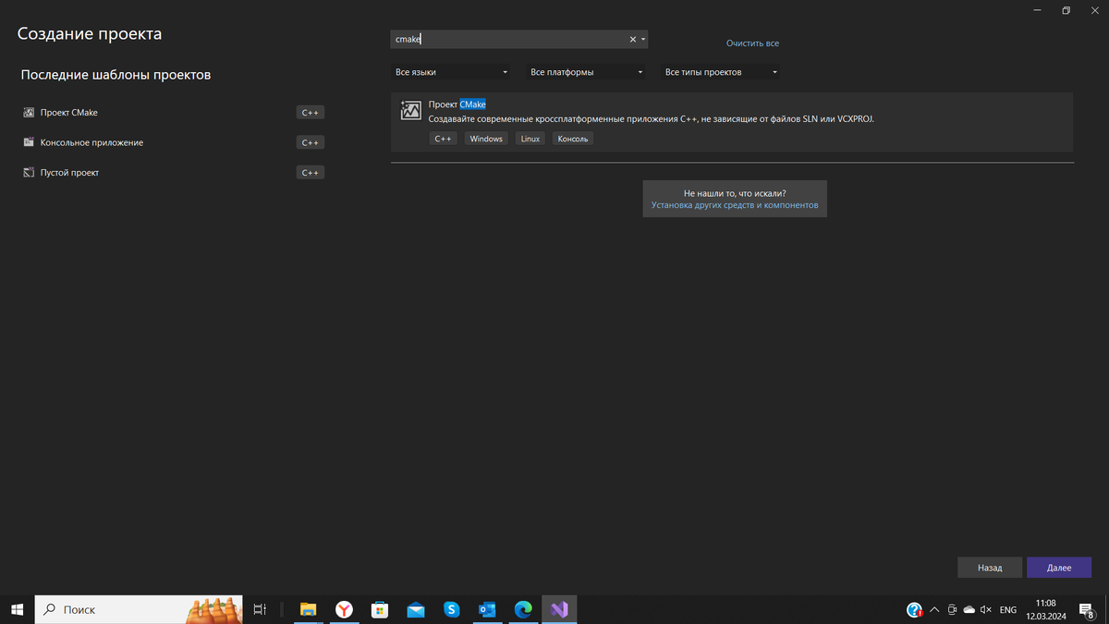Select Консольное приложение in recent templates

(91, 142)
